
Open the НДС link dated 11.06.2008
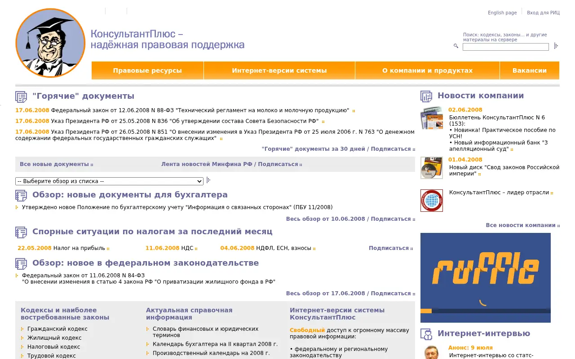tap(187, 248)
